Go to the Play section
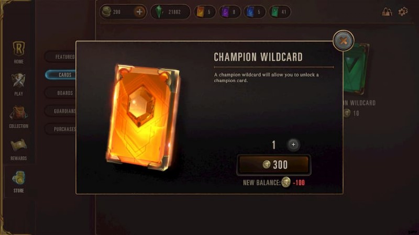The width and height of the screenshot is (419, 235). [x=18, y=84]
